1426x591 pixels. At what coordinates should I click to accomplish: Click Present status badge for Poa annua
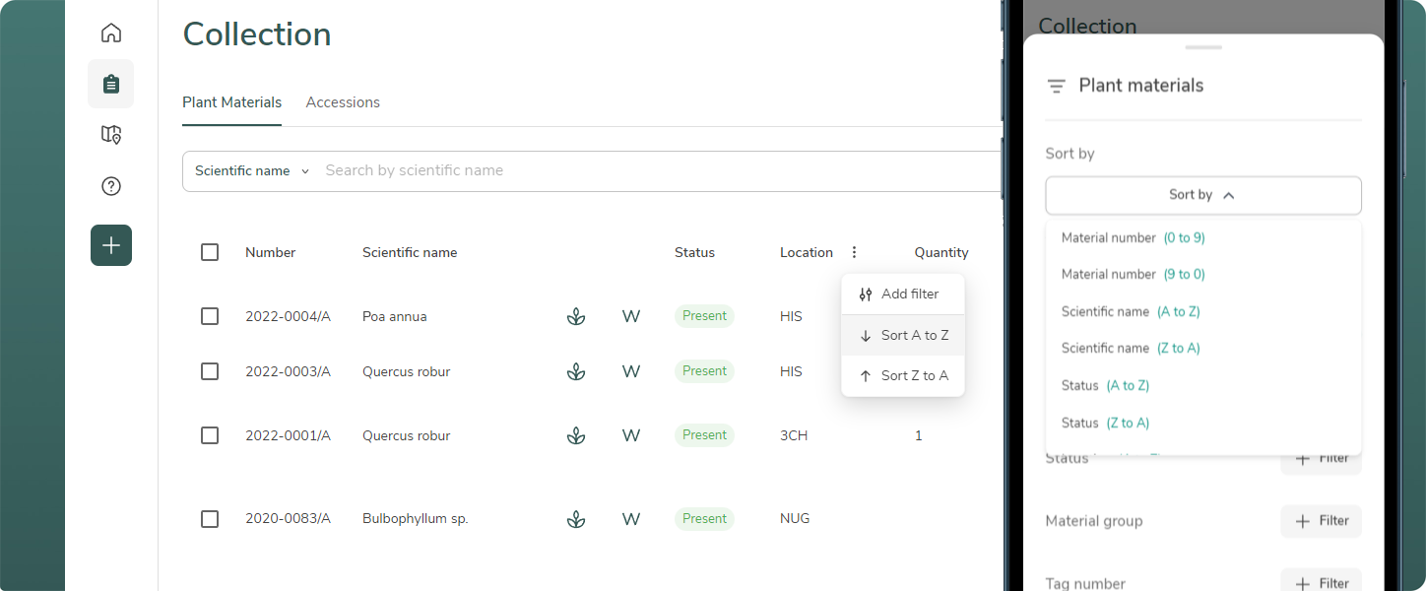point(704,316)
